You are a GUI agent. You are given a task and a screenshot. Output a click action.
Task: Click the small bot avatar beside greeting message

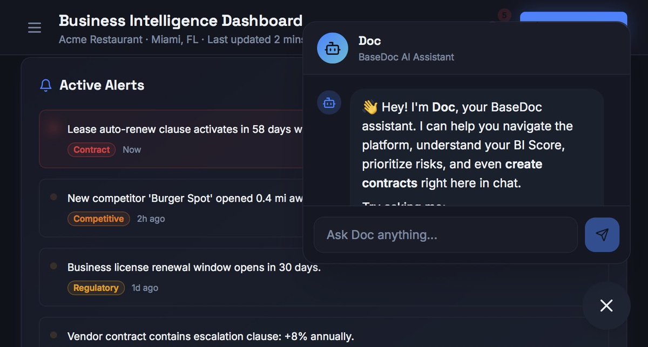click(329, 102)
